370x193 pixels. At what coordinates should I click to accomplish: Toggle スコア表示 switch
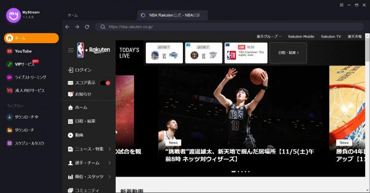[x=105, y=83]
